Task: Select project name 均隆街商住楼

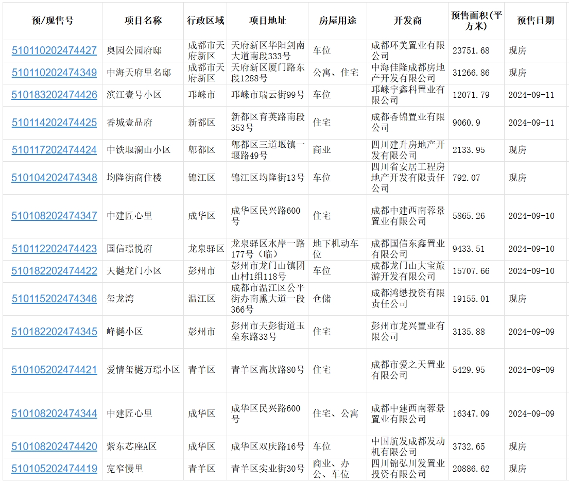Action: [x=134, y=178]
